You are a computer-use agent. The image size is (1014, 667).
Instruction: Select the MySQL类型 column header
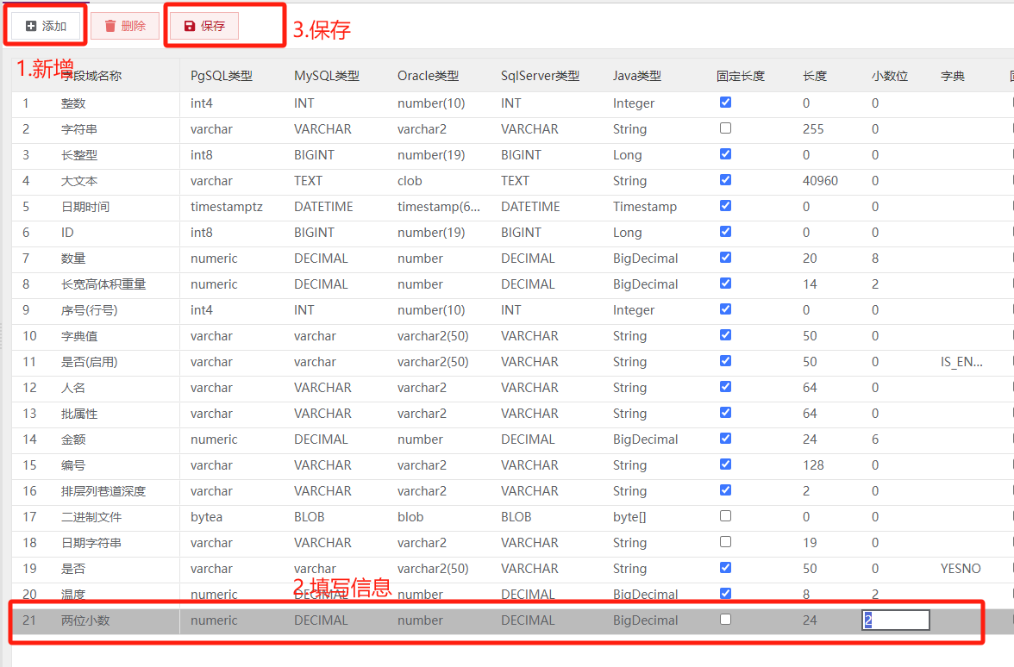pyautogui.click(x=327, y=76)
